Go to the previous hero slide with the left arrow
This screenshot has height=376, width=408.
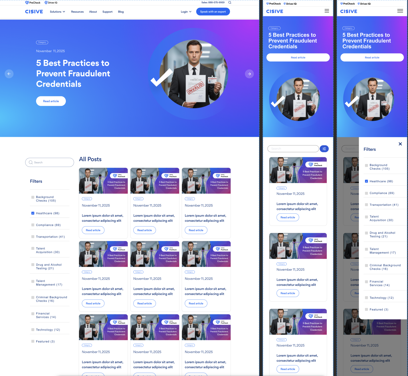(x=9, y=74)
